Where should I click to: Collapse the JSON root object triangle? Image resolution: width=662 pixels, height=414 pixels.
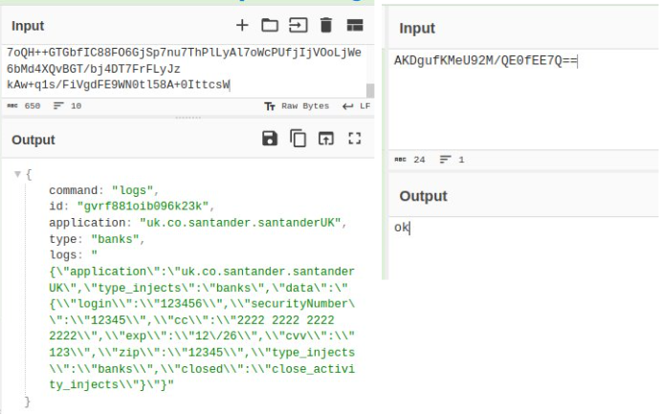(x=18, y=174)
